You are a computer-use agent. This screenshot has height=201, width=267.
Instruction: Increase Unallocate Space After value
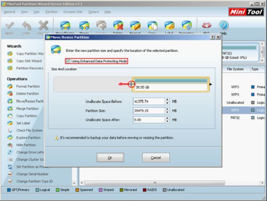(x=167, y=118)
